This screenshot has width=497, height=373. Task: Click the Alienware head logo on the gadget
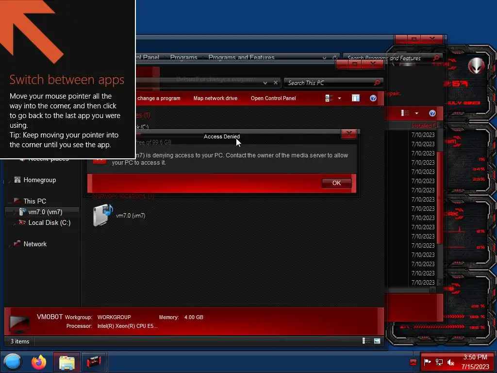click(477, 66)
